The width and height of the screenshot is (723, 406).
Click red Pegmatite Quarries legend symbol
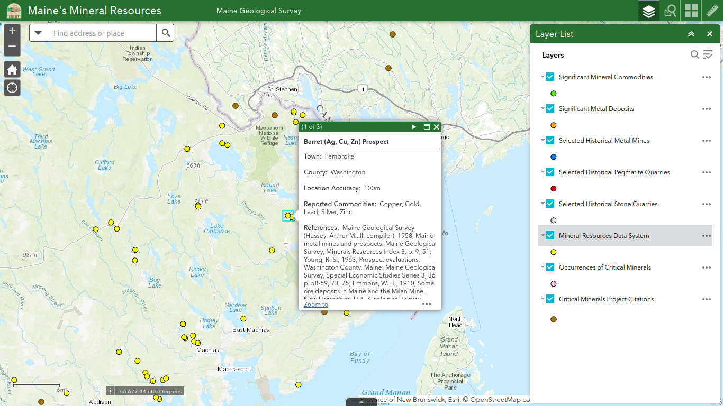(554, 189)
